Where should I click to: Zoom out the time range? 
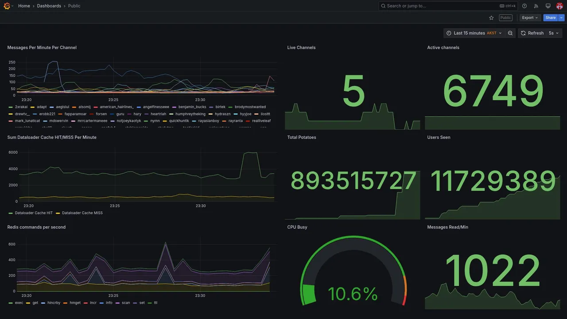click(510, 33)
